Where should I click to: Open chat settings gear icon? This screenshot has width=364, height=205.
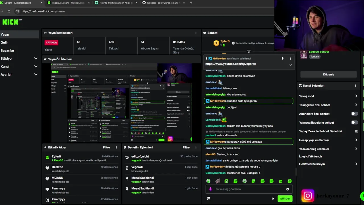click(x=273, y=199)
